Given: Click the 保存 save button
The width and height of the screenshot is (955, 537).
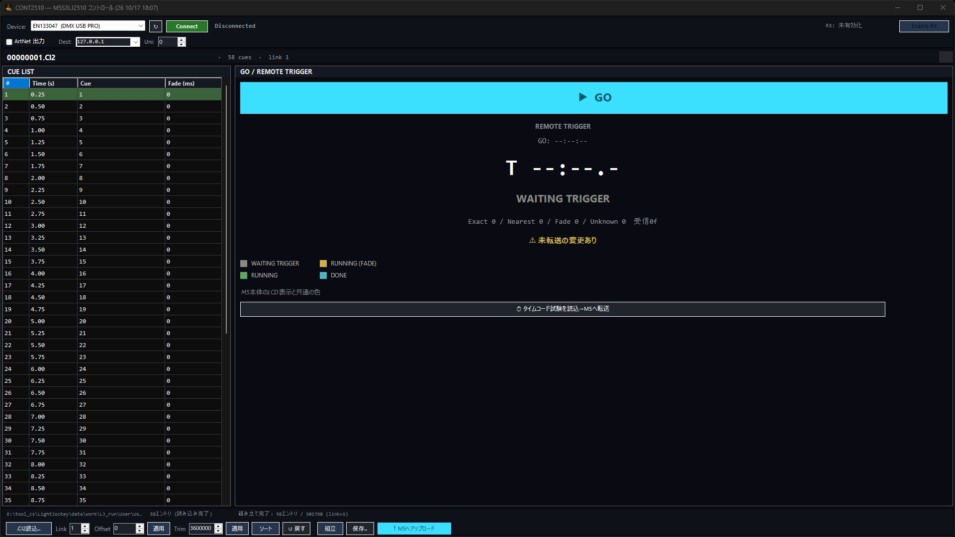Looking at the screenshot, I should tap(360, 529).
